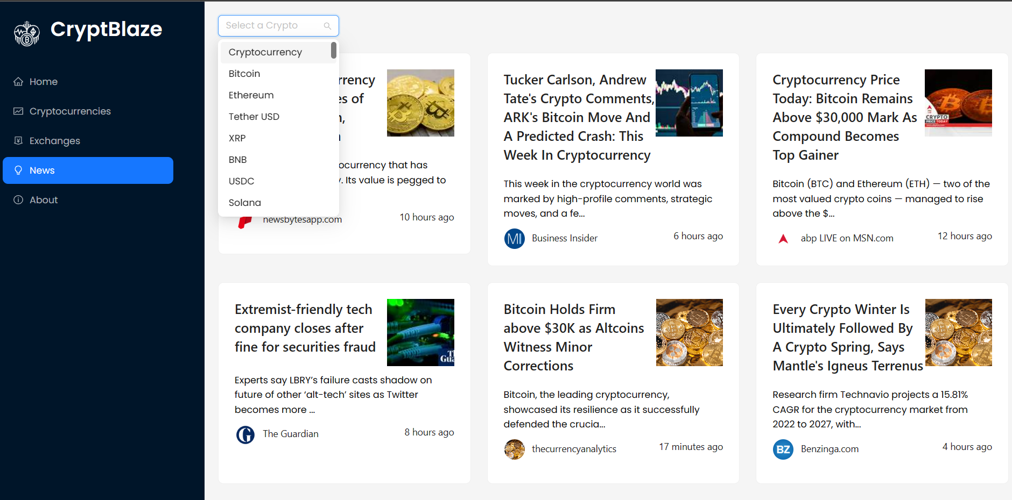Click the News lightbulb icon in sidebar
Image resolution: width=1012 pixels, height=500 pixels.
pos(18,170)
